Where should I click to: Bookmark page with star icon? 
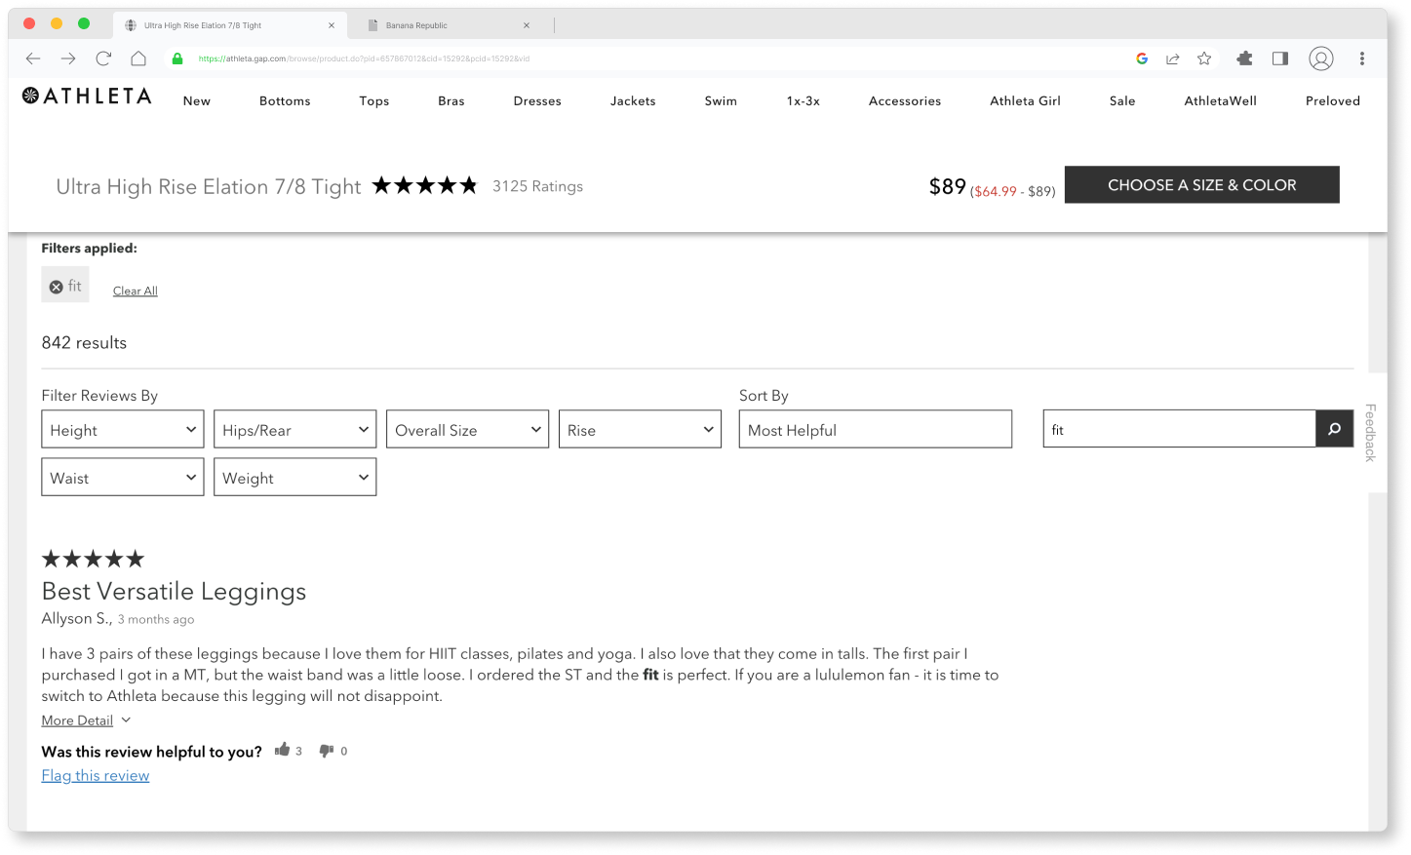pos(1204,58)
